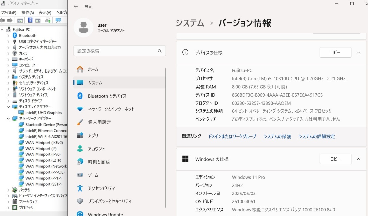The height and width of the screenshot is (216, 368).
Task: Open 個人用設定 section
Action: 100,122
